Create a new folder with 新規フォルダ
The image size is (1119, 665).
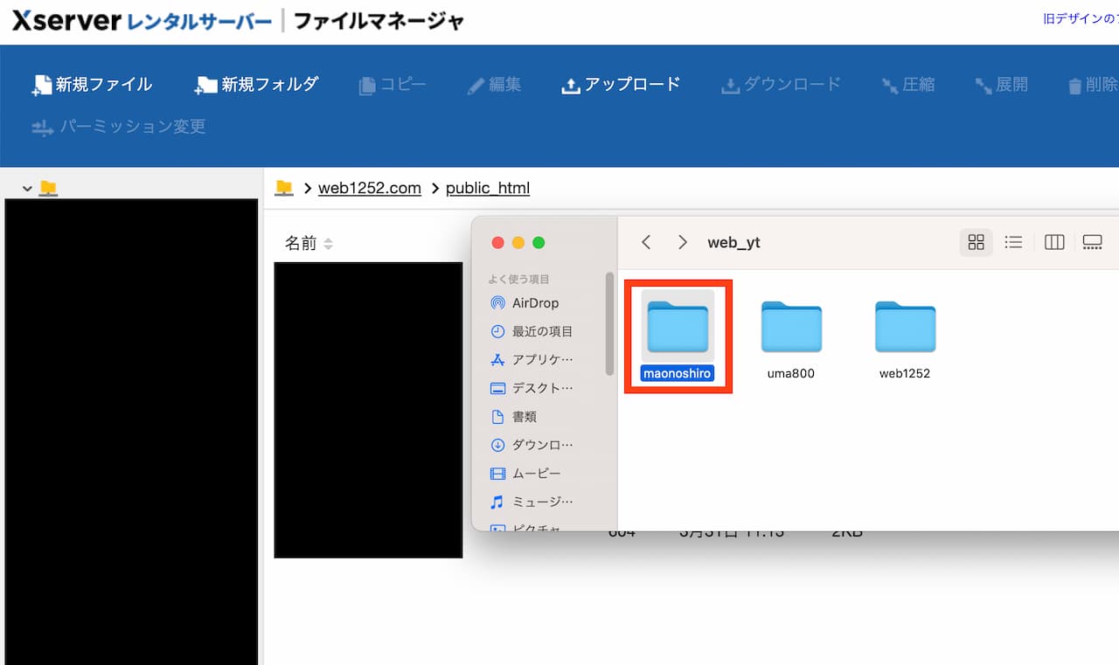click(256, 85)
